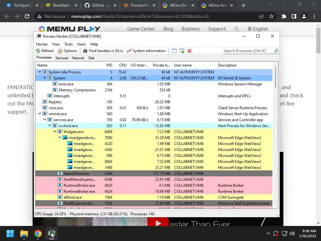Open the Help menu
Screen dimensions: 321x241
pyautogui.click(x=94, y=44)
